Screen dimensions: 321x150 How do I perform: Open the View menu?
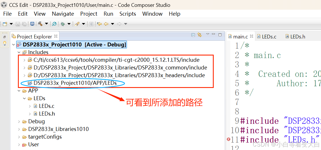(40, 14)
